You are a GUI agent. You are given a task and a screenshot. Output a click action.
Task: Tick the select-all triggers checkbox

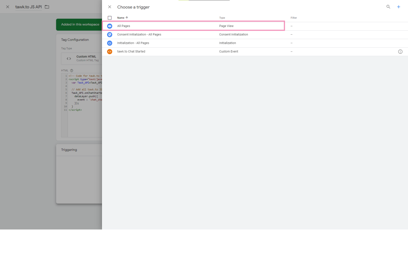tap(110, 18)
